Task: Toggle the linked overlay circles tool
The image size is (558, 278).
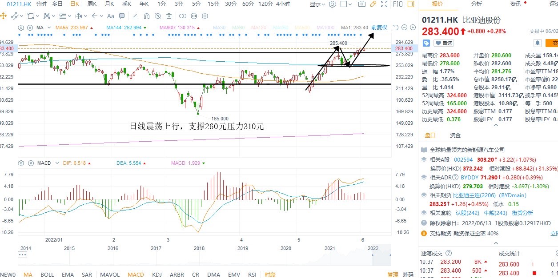Action: tap(183, 16)
